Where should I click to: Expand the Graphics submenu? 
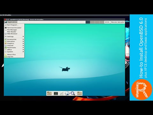(14, 43)
